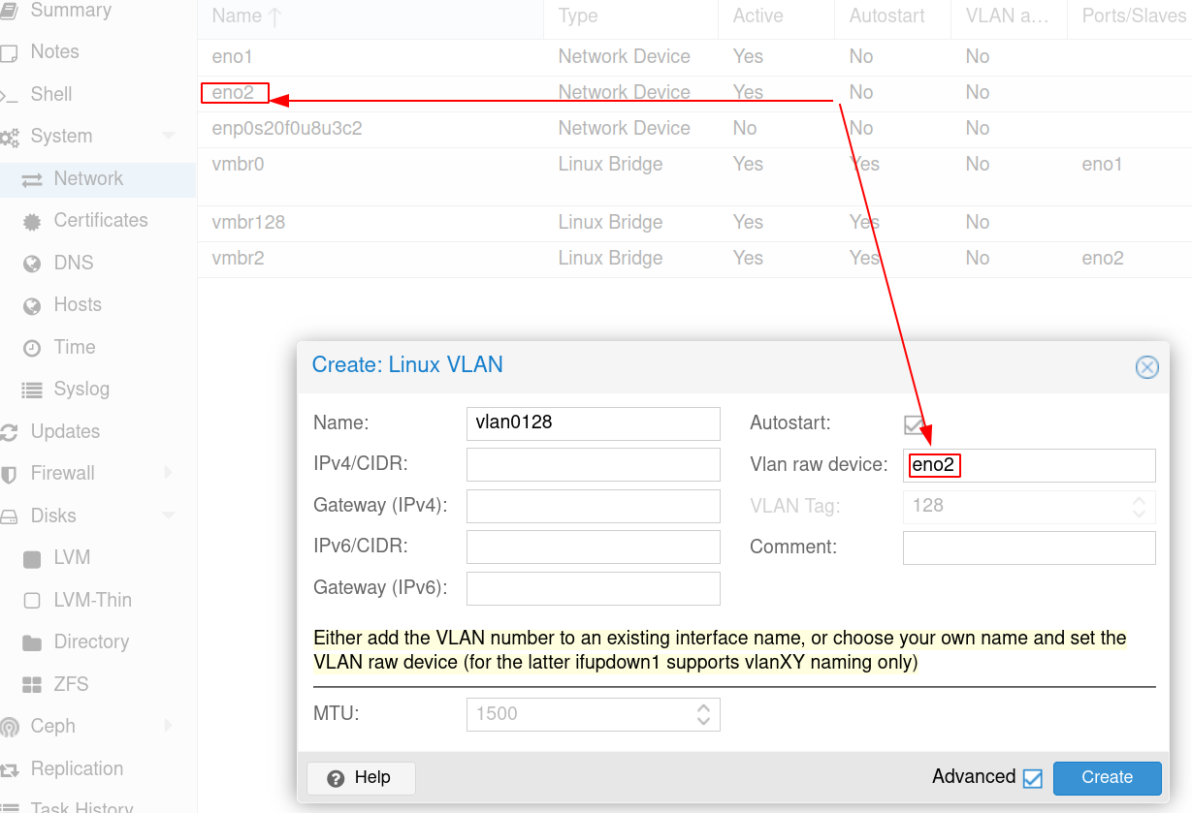
Task: Toggle the Autostart checkbox
Action: pos(914,424)
